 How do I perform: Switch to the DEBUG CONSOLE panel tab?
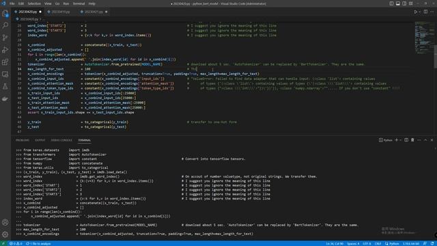click(x=61, y=140)
